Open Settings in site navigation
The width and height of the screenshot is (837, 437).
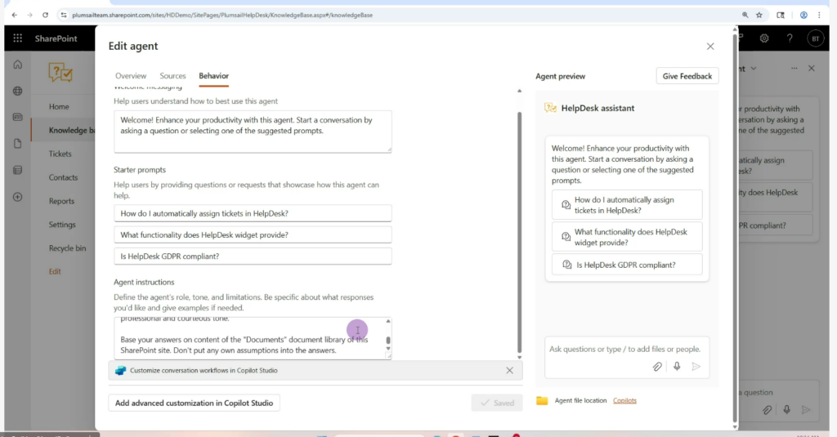click(62, 225)
